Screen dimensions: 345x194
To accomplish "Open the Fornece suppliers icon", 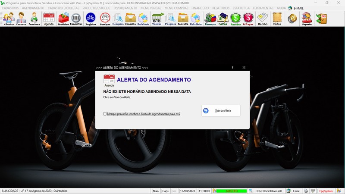I will point(21,19).
